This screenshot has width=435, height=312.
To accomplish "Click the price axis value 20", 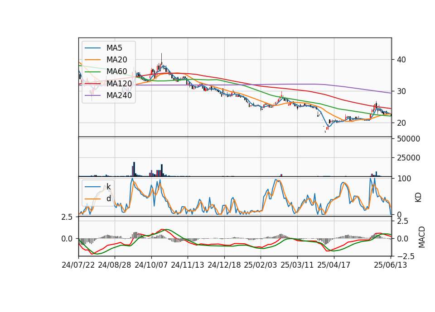I will pyautogui.click(x=401, y=123).
